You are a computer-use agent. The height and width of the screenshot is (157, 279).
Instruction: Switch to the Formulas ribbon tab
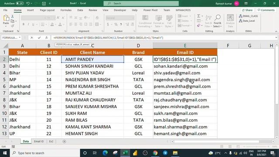(66, 10)
